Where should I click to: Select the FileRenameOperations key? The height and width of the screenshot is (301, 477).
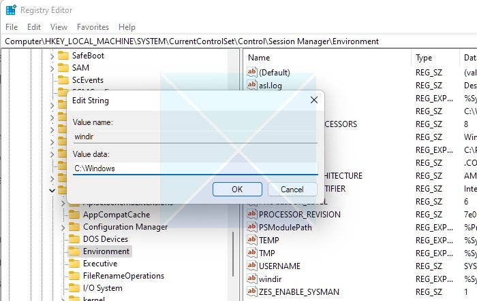coord(123,275)
